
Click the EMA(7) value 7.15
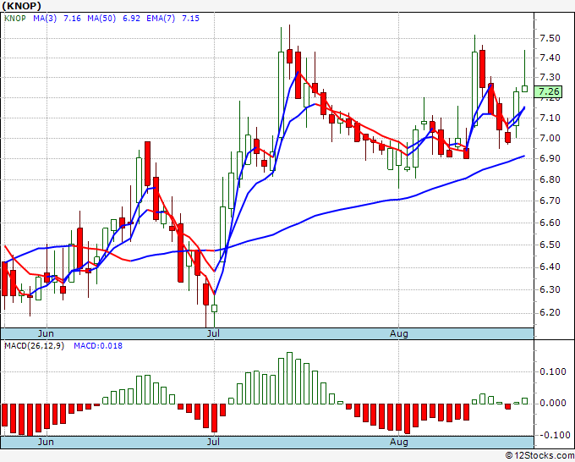pyautogui.click(x=191, y=19)
